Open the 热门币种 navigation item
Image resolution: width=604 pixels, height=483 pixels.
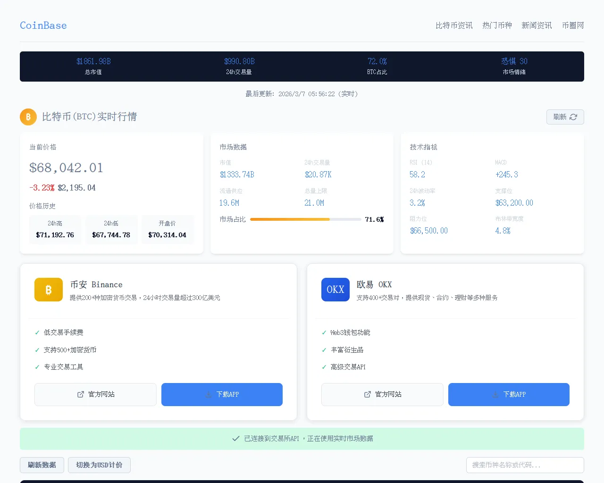(497, 25)
